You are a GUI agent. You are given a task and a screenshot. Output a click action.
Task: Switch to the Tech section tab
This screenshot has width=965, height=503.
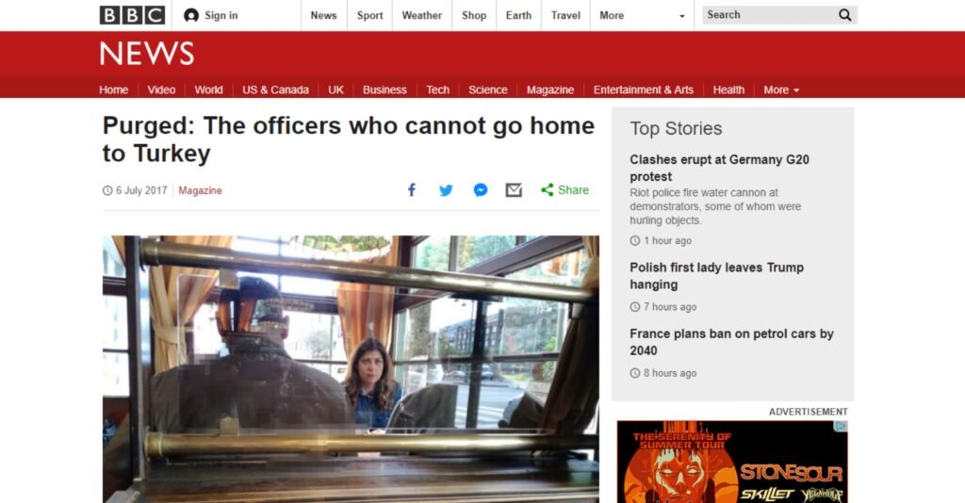coord(437,89)
